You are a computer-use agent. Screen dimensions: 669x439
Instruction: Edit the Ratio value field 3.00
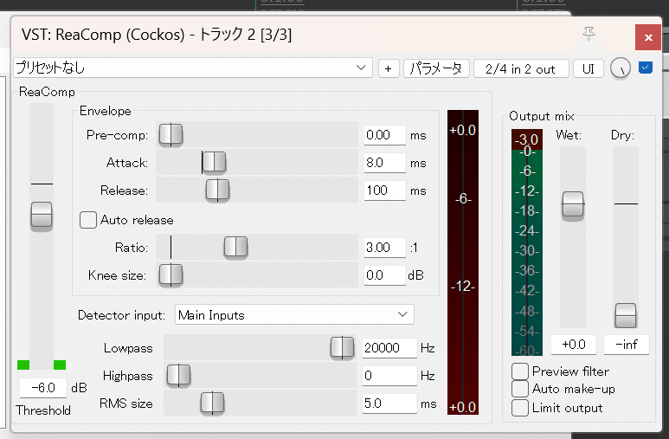coord(384,248)
